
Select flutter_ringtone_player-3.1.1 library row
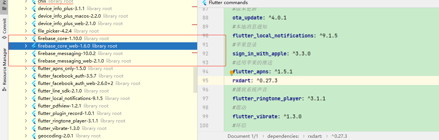(102, 121)
